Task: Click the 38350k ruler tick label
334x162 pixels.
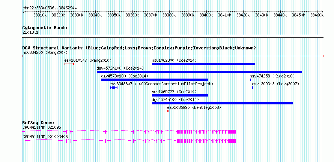Action: (x=114, y=15)
